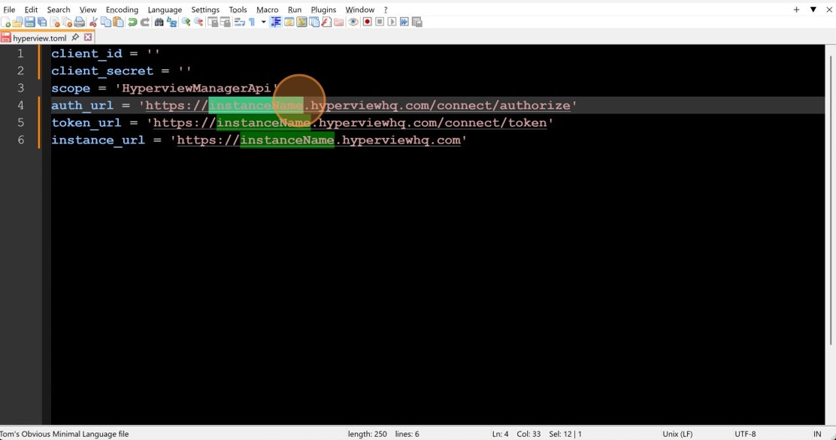Open the tab list down-arrow at top right
Image resolution: width=836 pixels, height=440 pixels.
click(813, 10)
